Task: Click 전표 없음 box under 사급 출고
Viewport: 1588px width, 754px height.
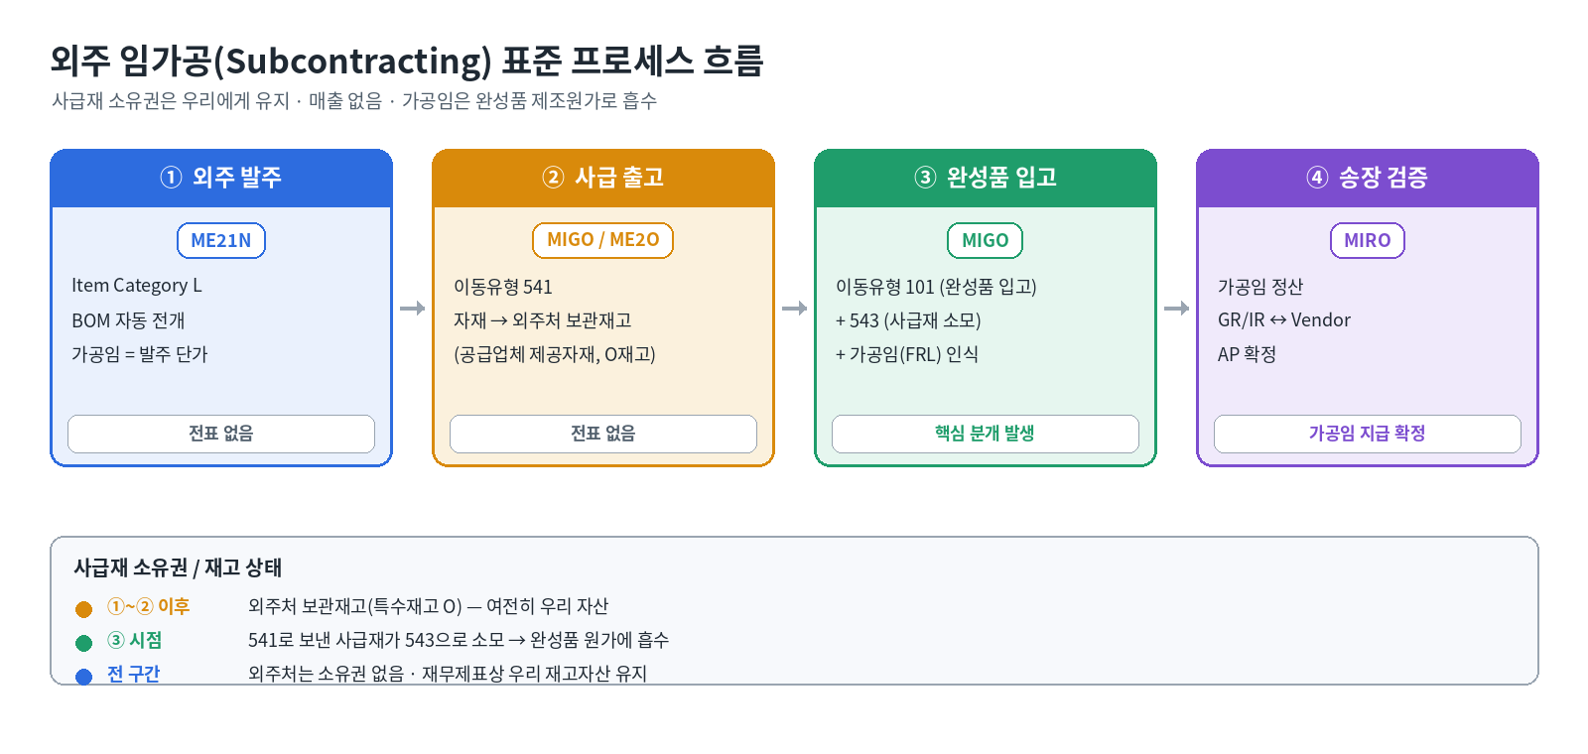Action: pyautogui.click(x=603, y=434)
